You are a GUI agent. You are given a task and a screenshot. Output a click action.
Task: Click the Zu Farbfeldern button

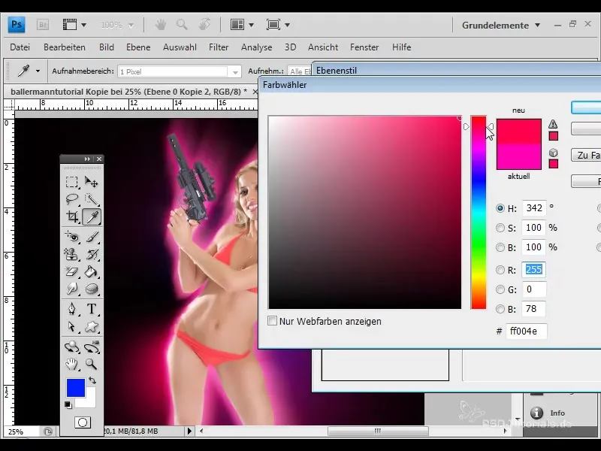(586, 155)
